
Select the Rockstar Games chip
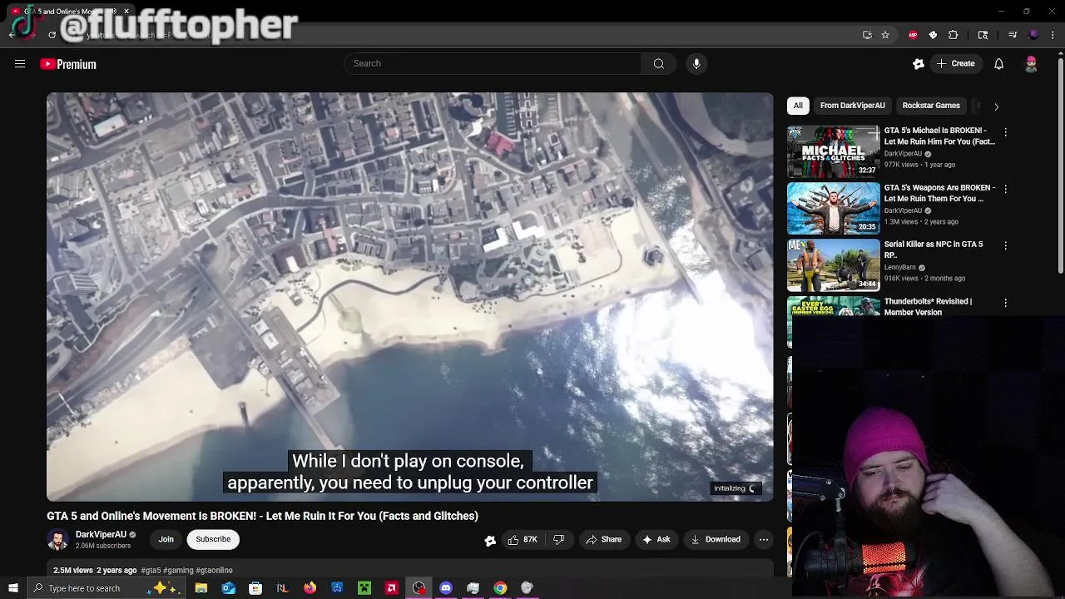(x=931, y=106)
